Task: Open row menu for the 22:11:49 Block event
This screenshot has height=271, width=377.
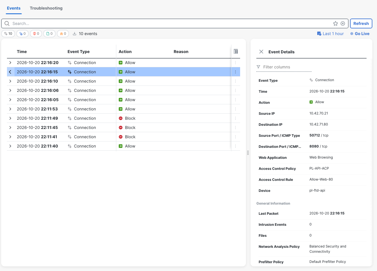Action: coord(235,118)
